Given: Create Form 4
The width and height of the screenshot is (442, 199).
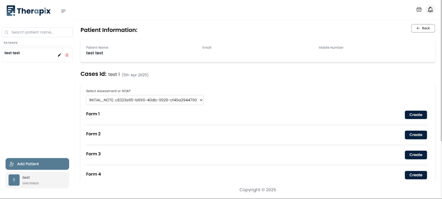Looking at the screenshot, I should pos(416,175).
